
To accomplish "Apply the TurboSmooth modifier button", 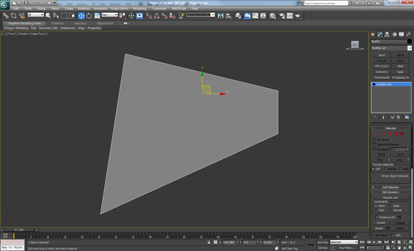I will [x=382, y=77].
